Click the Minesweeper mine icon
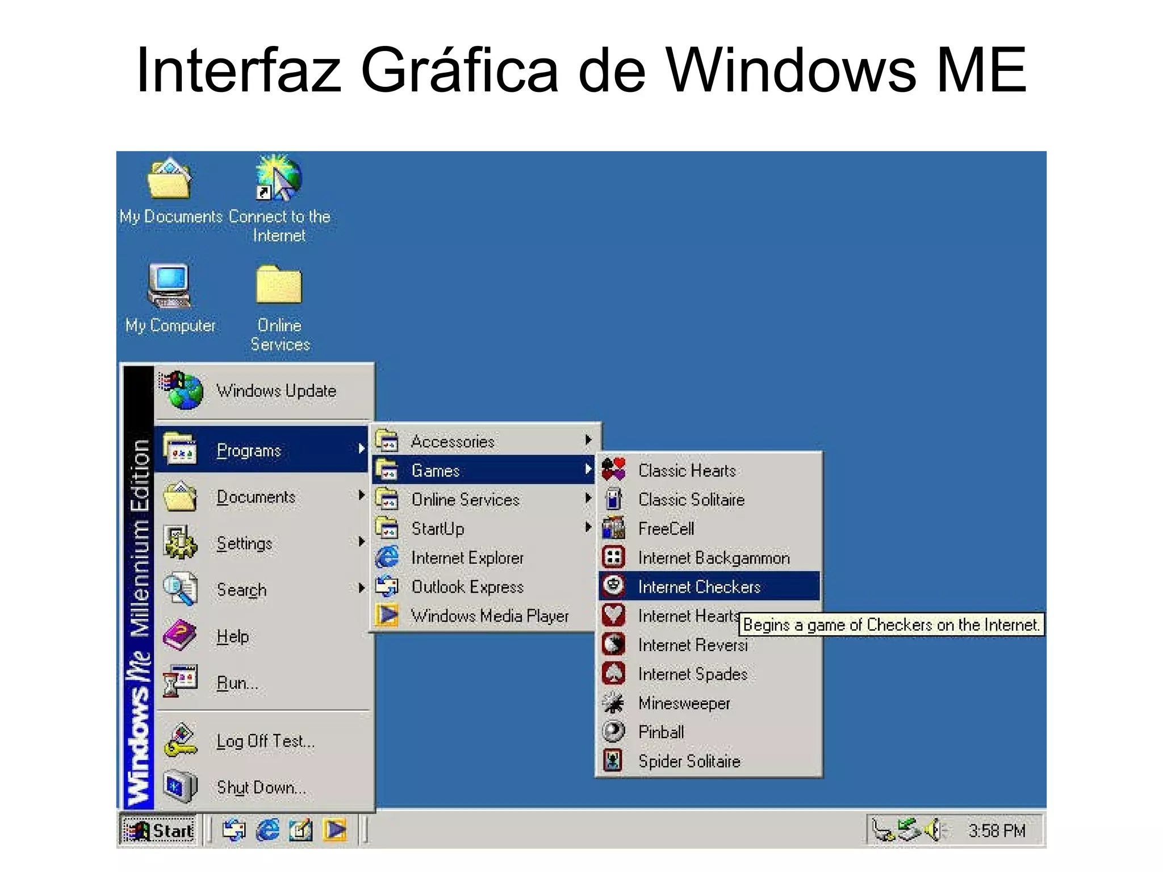This screenshot has height=872, width=1163. point(613,702)
